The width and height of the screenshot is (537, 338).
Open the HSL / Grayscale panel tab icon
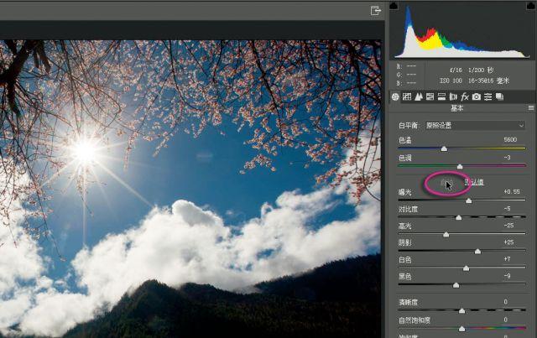430,97
